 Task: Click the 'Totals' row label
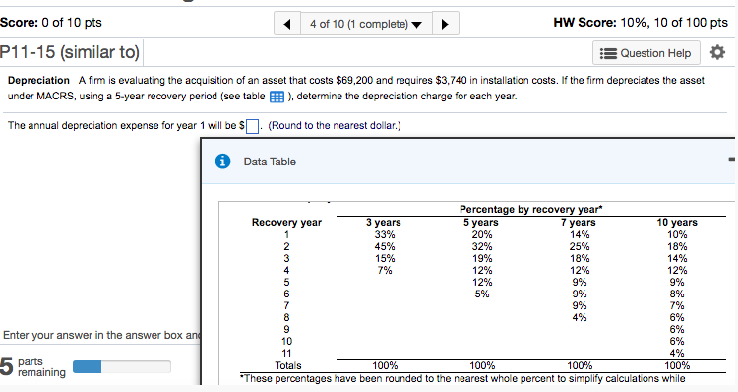(x=288, y=365)
